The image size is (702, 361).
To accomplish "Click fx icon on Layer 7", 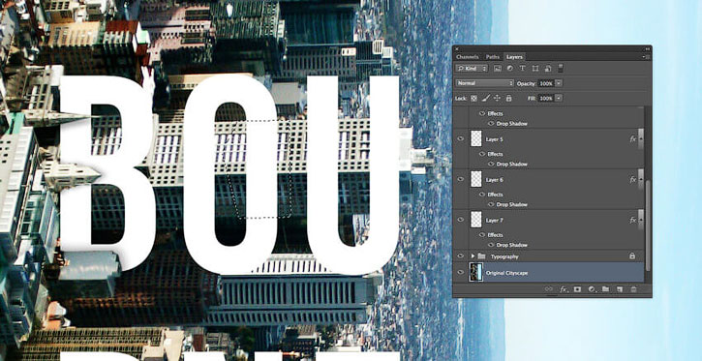I will pyautogui.click(x=632, y=220).
